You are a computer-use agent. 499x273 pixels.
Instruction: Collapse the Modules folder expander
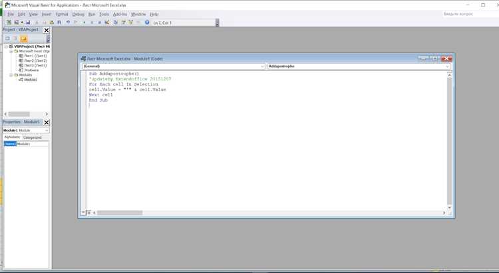pyautogui.click(x=11, y=75)
